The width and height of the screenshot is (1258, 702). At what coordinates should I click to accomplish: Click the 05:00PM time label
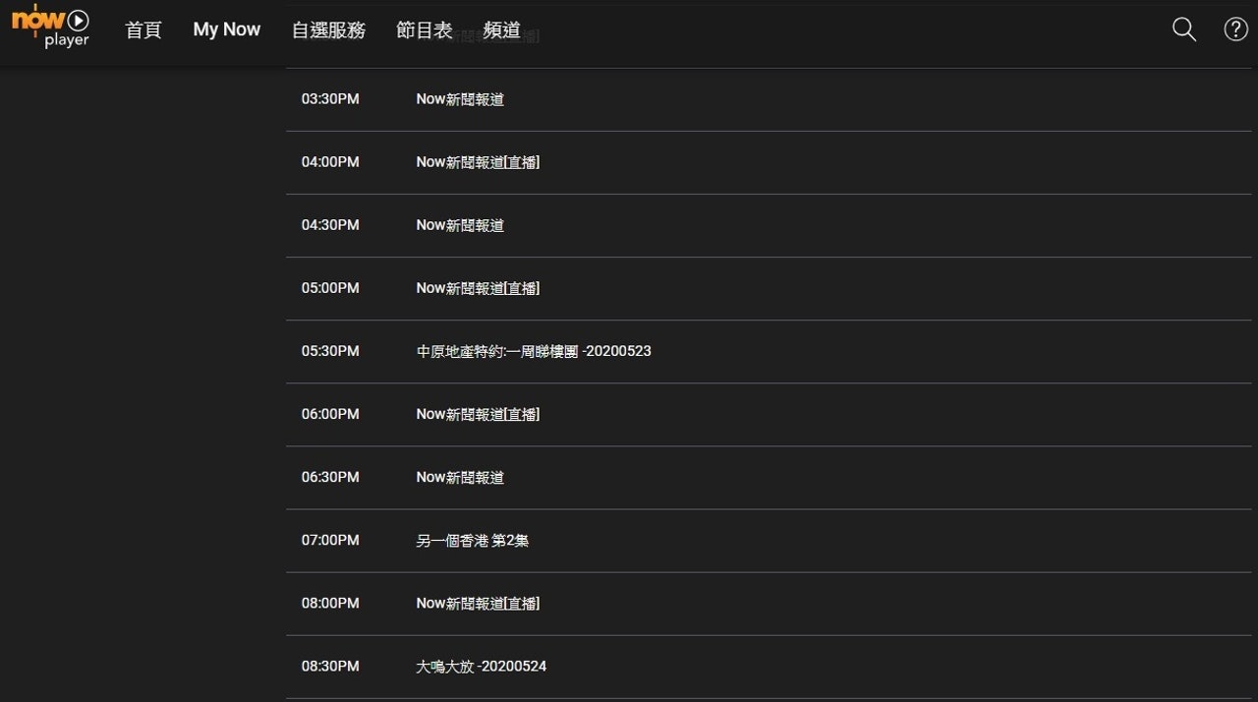pyautogui.click(x=330, y=288)
